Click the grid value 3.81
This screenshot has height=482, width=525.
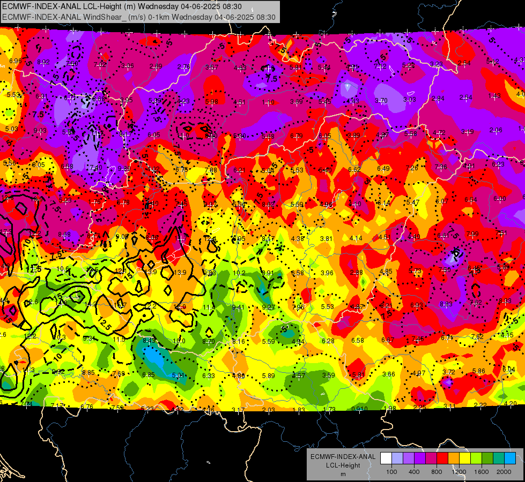(327, 239)
